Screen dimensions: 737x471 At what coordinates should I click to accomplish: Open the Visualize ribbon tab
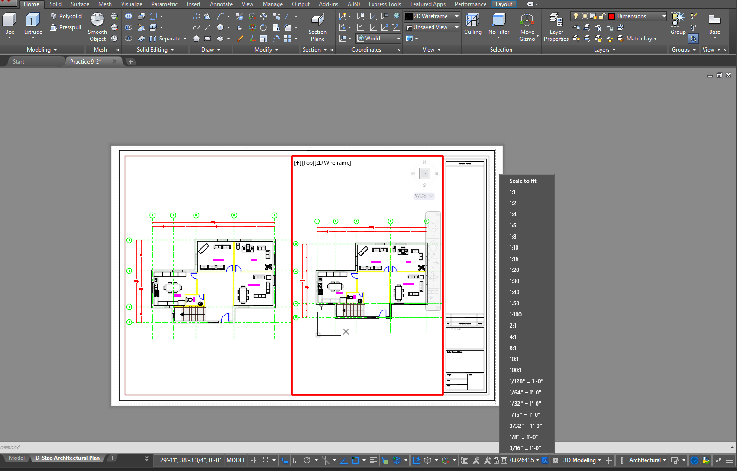pyautogui.click(x=131, y=4)
